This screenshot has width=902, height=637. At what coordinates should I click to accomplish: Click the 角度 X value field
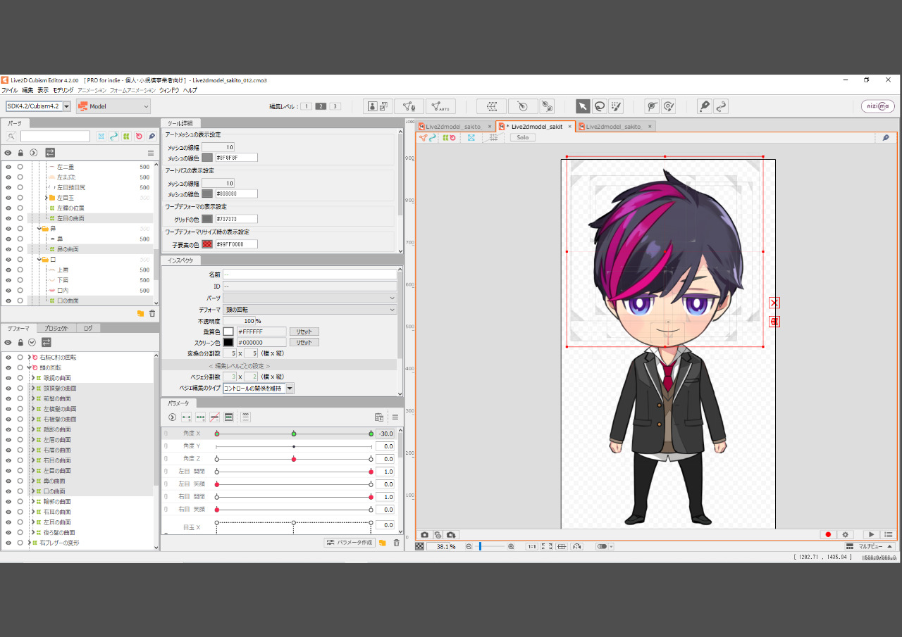pyautogui.click(x=385, y=434)
